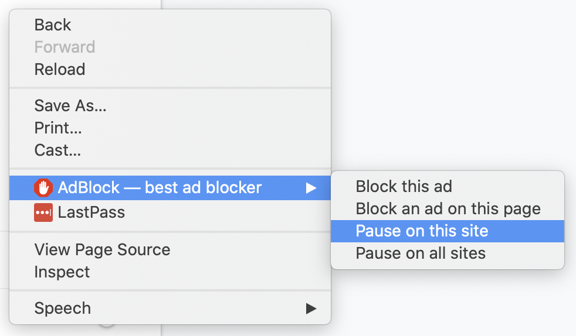Open the Save As… option
Viewport: 576px width, 336px height.
(70, 105)
